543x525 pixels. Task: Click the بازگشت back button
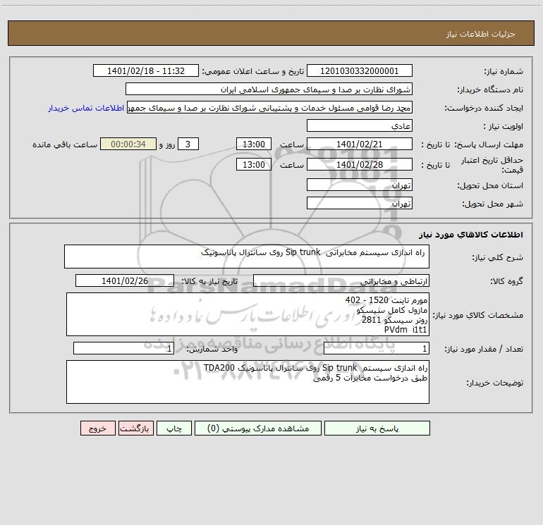pos(135,428)
